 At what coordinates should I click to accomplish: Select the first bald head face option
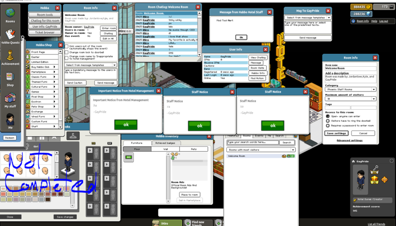coord(6,158)
